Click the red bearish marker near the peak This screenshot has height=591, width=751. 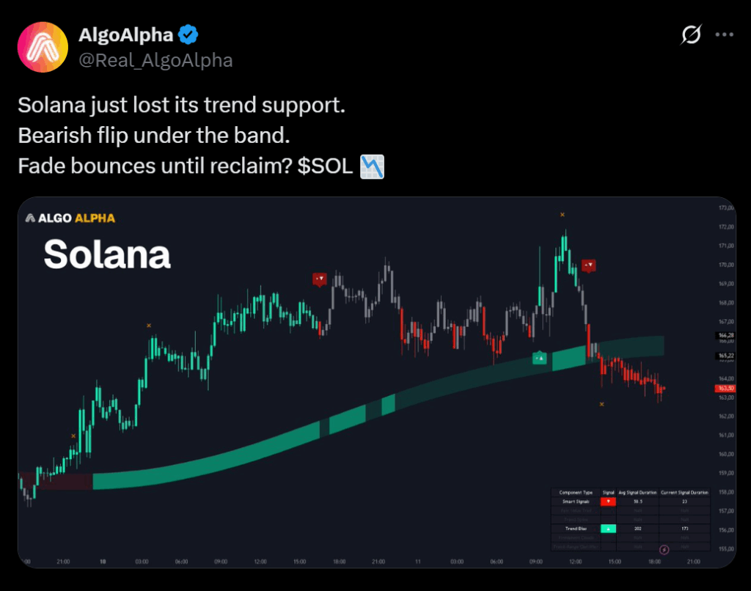click(x=588, y=265)
